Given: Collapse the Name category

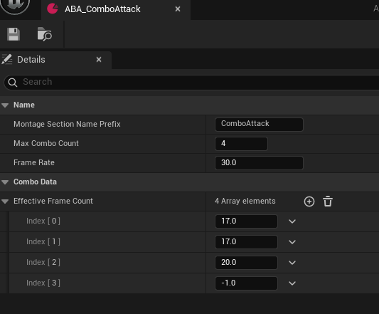Looking at the screenshot, I should (x=5, y=105).
